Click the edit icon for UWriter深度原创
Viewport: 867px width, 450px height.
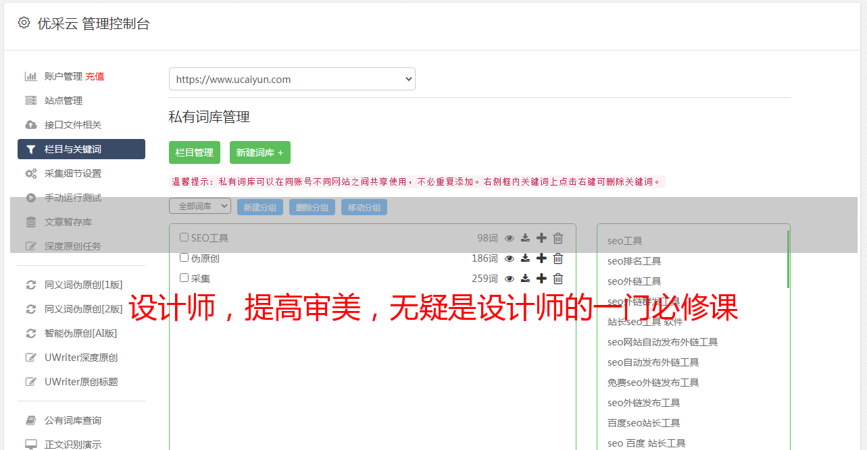tap(31, 358)
